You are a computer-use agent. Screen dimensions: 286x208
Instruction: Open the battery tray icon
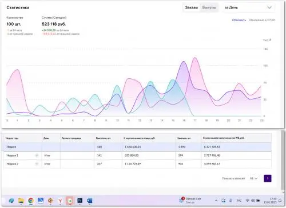coord(258,201)
